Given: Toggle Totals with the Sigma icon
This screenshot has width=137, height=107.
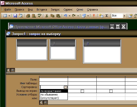Looking at the screenshot, I should click(x=107, y=16).
